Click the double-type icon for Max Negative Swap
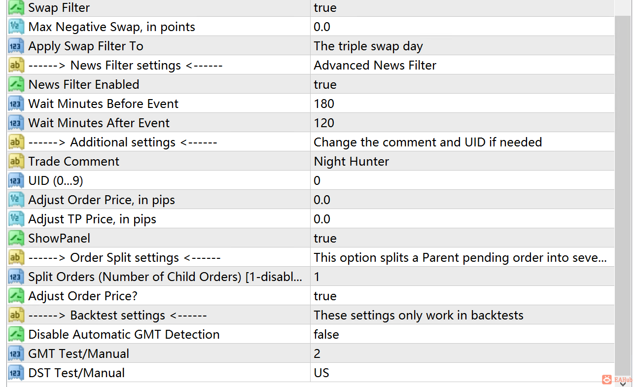 pos(16,27)
